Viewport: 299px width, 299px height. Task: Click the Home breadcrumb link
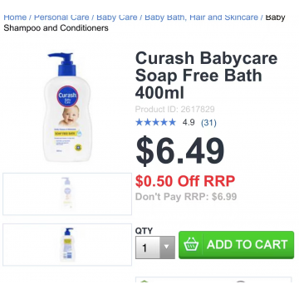[x=16, y=17]
